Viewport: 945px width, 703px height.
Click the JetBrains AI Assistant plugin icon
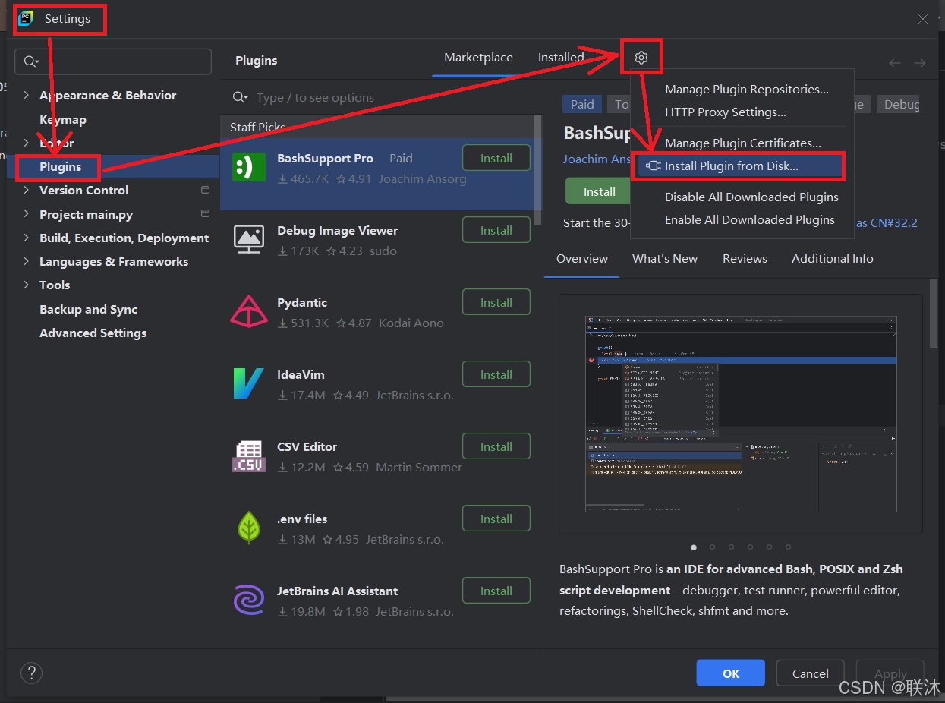tap(248, 600)
